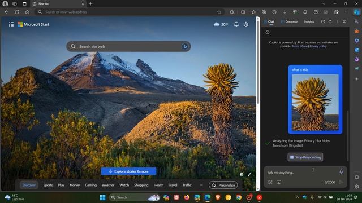Show hidden system tray icons
Screen dimensions: 362x203
[x=297, y=197]
